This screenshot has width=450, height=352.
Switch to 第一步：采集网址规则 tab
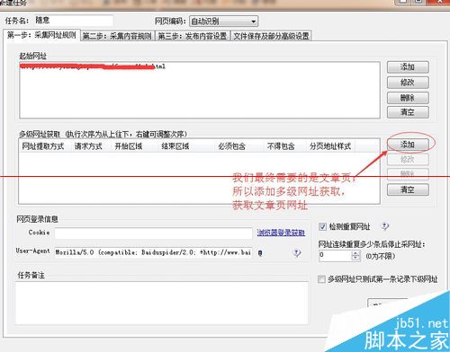click(x=41, y=35)
